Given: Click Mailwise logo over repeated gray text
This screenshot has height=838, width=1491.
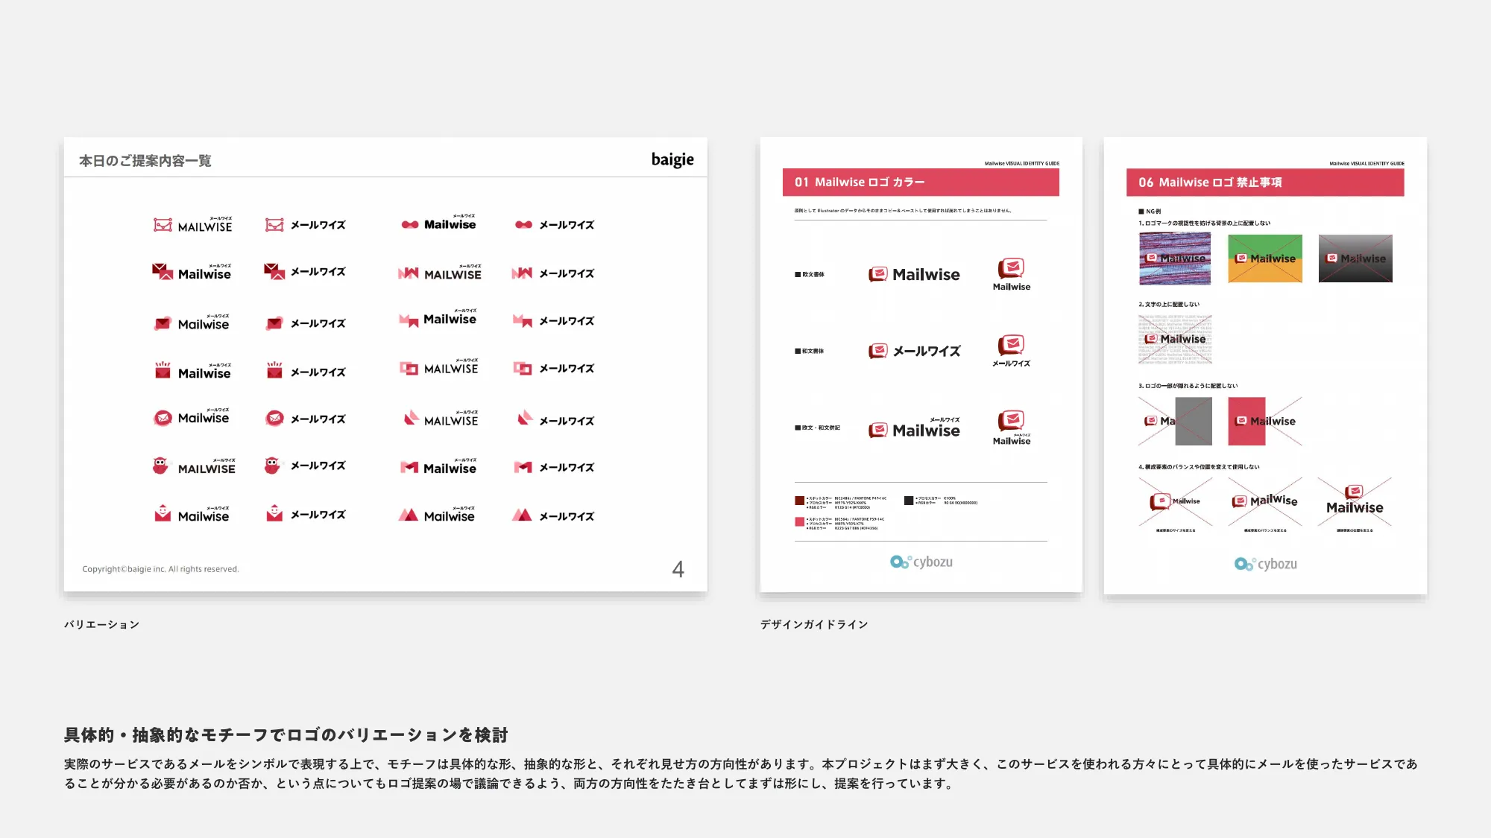Looking at the screenshot, I should click(x=1175, y=339).
